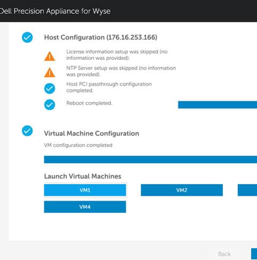Launch virtual machine VM2

tap(182, 190)
